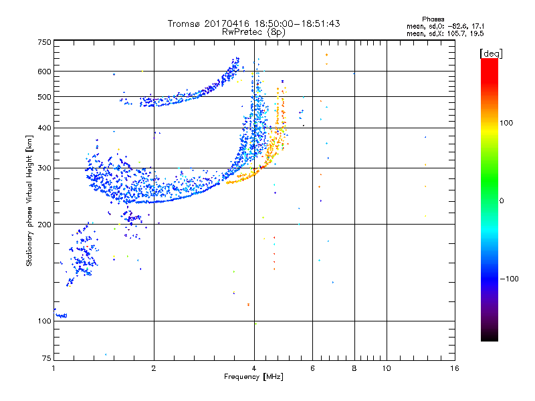
Task: Click the '[deg]' colorbar unit label
Action: coord(491,53)
